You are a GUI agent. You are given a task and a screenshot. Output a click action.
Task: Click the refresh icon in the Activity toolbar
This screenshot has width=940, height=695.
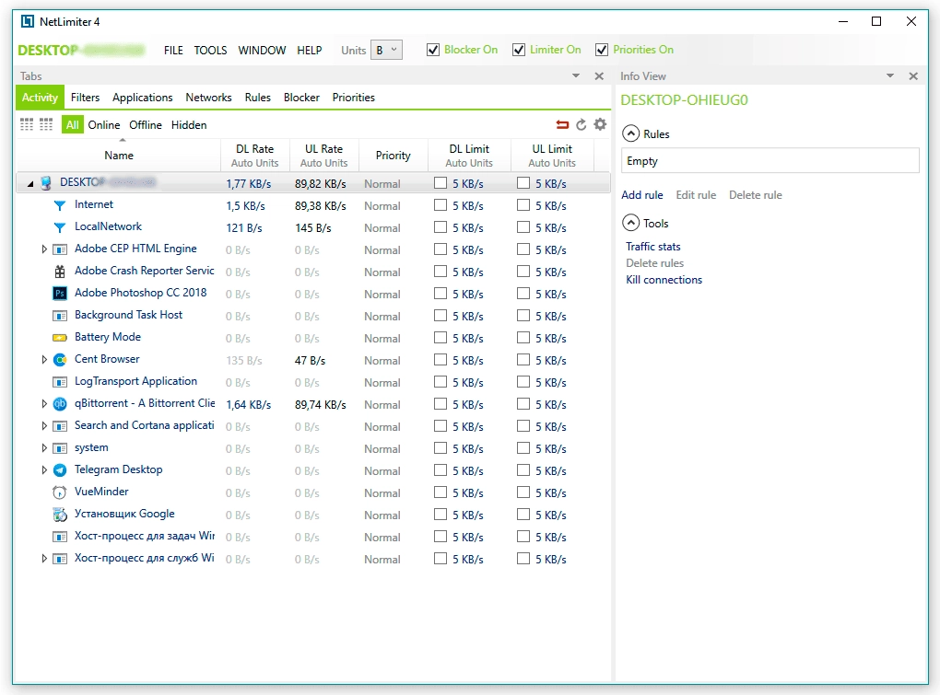coord(581,124)
